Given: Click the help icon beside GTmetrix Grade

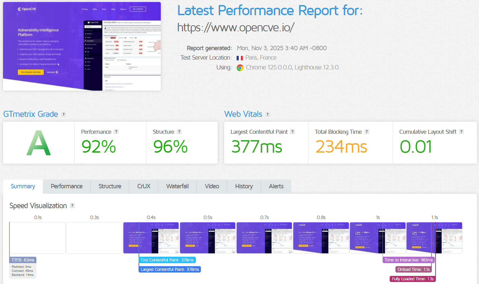Looking at the screenshot, I should (63, 115).
